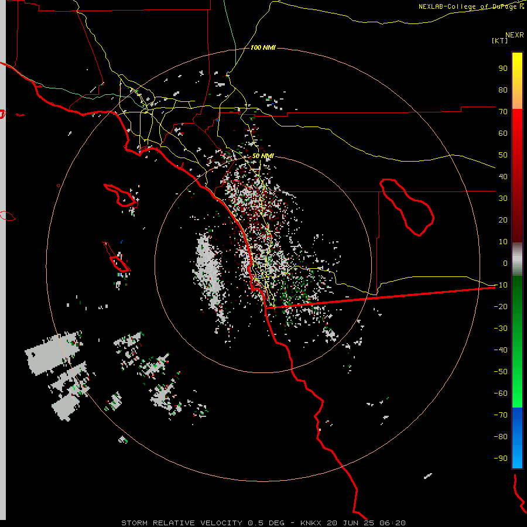Click the blue segment of the color bar
The image size is (527, 527).
tap(517, 438)
